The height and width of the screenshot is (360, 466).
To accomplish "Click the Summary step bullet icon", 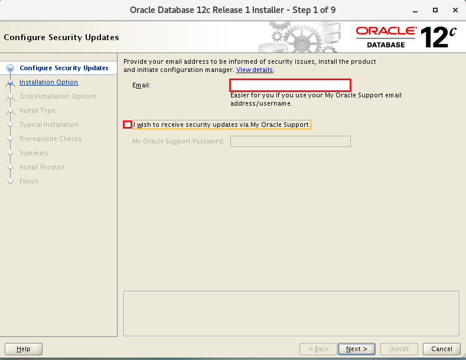I will (x=11, y=153).
